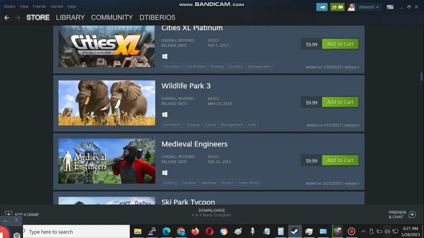The width and height of the screenshot is (424, 238).
Task: Open Chrome from the taskbar
Action: 181,231
